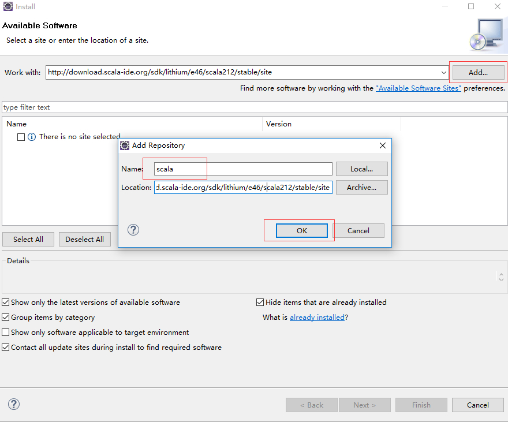Toggle Hide items that are already installed
Screen dimensions: 508x422
260,303
